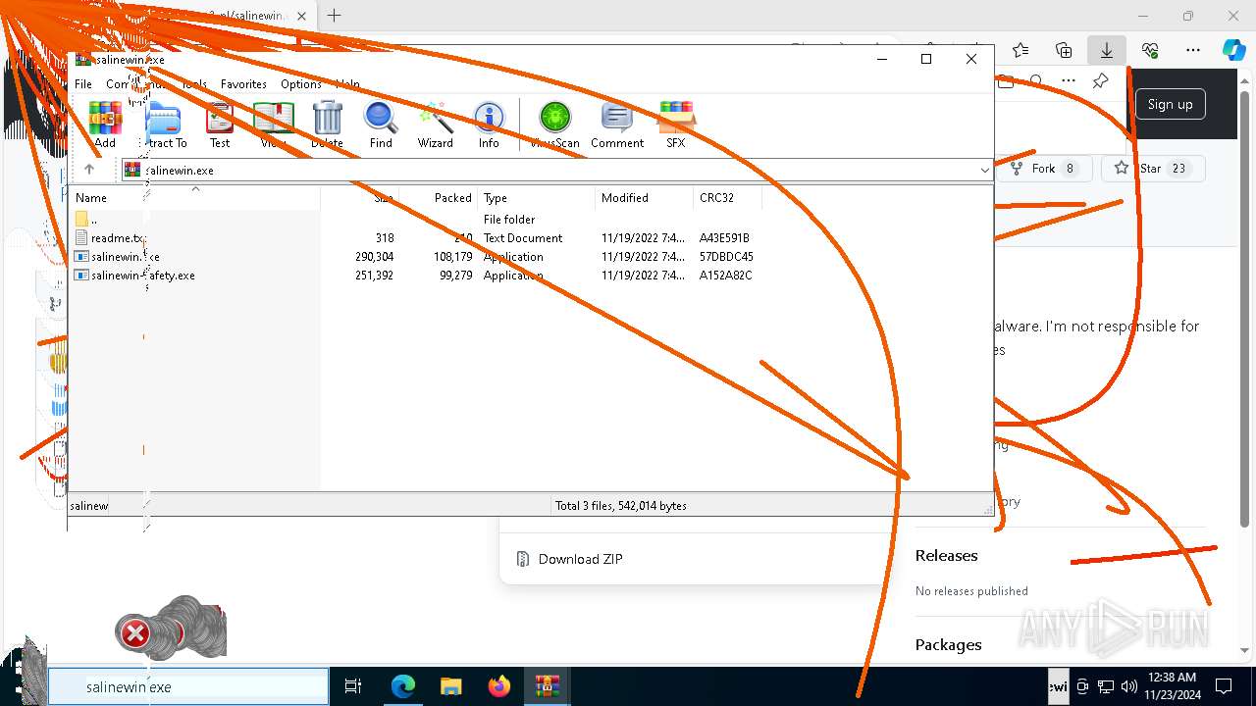Click size value 290,304
1256x706 pixels.
click(x=374, y=257)
